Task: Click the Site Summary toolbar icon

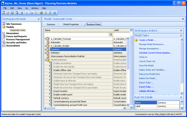Action: pos(3,13)
